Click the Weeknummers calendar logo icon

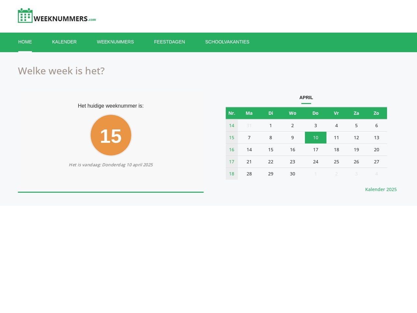click(x=25, y=15)
